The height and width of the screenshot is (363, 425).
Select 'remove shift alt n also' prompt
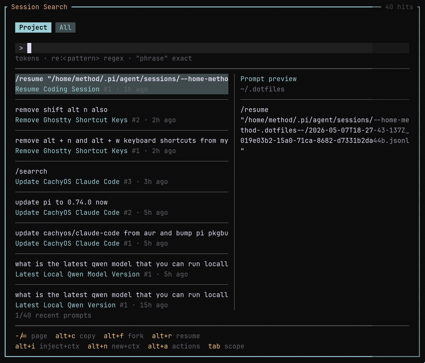pyautogui.click(x=61, y=110)
